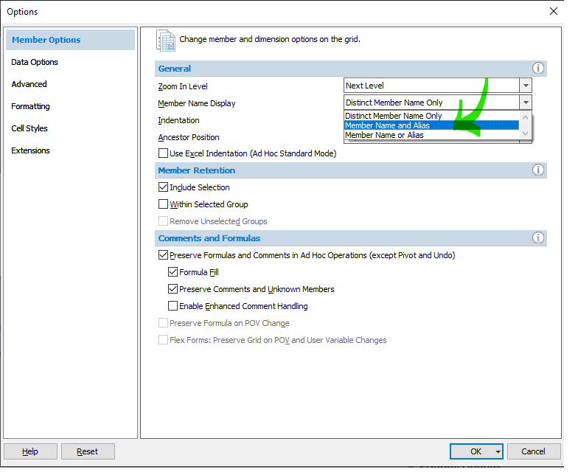Image resolution: width=578 pixels, height=475 pixels.
Task: Click the Zoom In Level Next Level field
Action: pyautogui.click(x=432, y=86)
